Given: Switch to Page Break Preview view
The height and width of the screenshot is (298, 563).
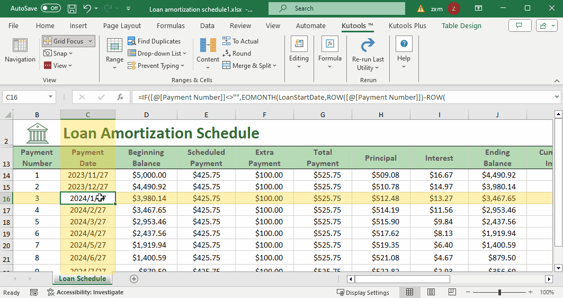Looking at the screenshot, I should [452, 292].
